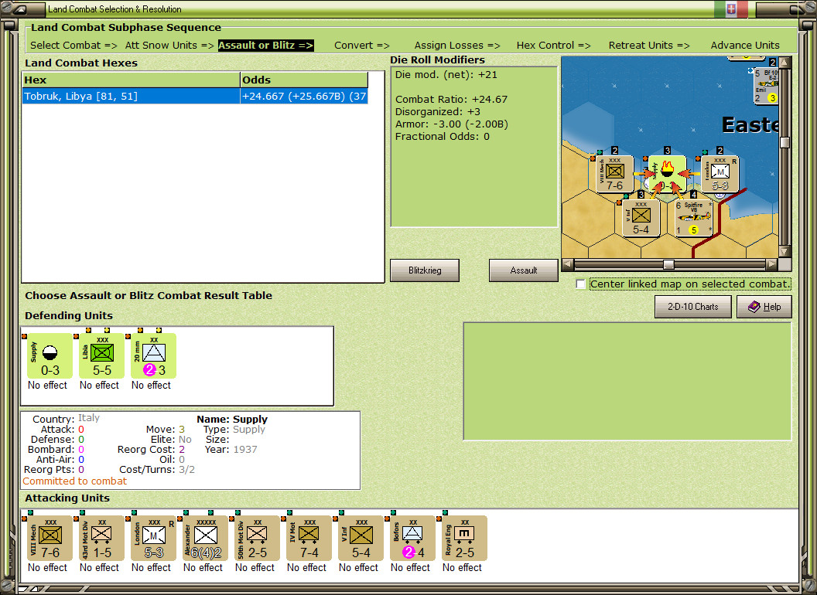Select the defending Supply 0-3 unit

50,356
